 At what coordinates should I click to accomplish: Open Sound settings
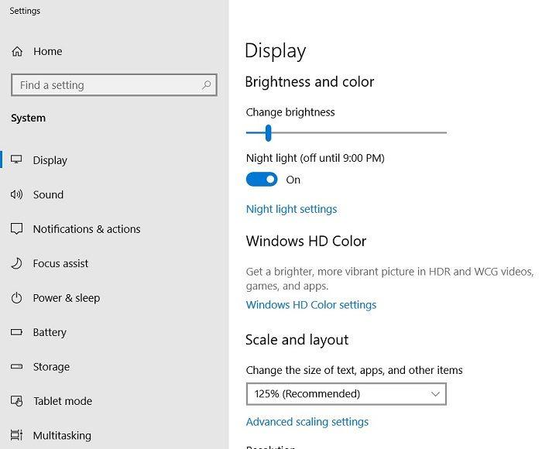48,194
